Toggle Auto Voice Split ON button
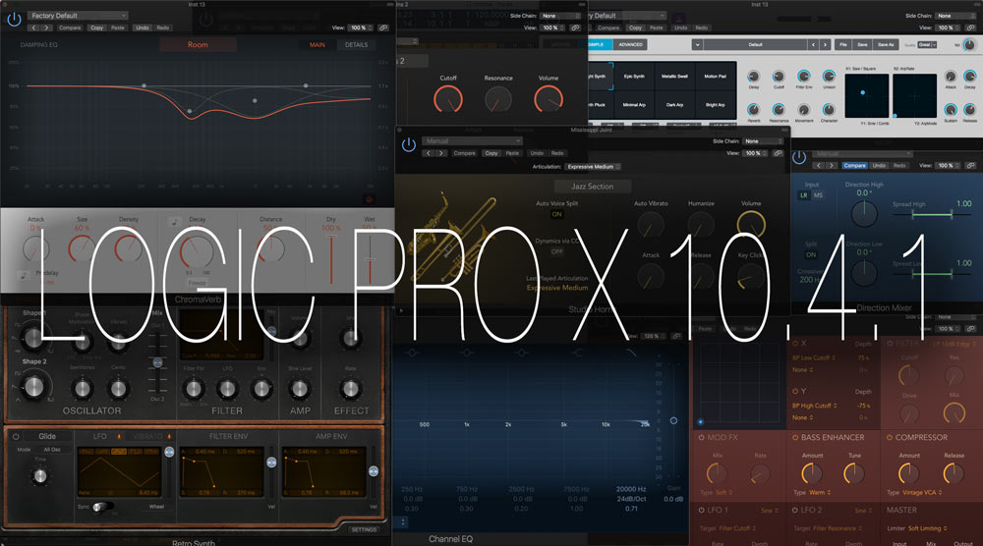983x546 pixels. 556,214
